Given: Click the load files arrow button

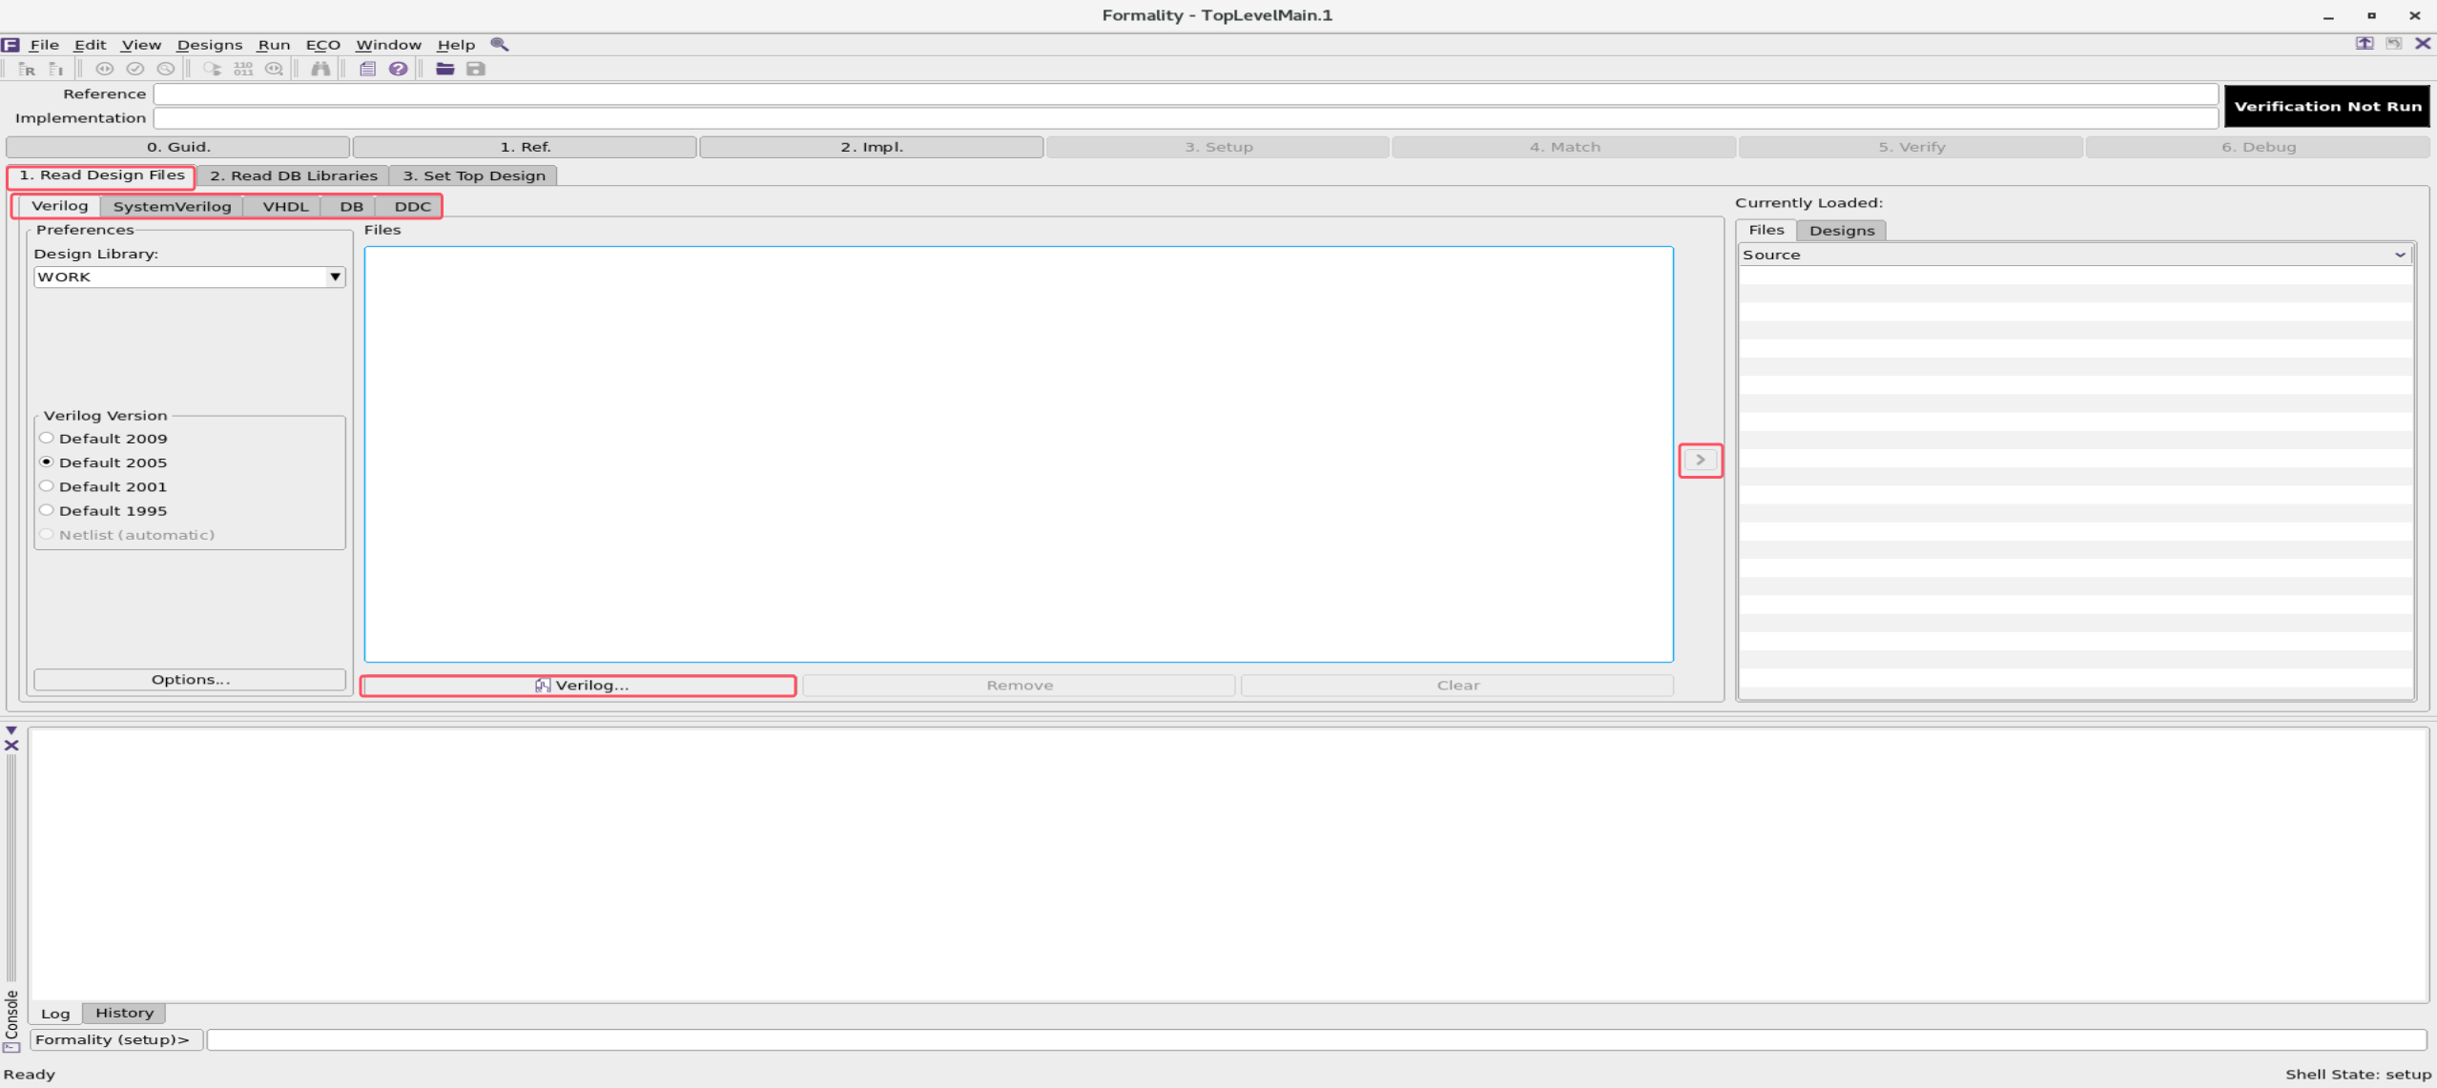Looking at the screenshot, I should click(1700, 460).
